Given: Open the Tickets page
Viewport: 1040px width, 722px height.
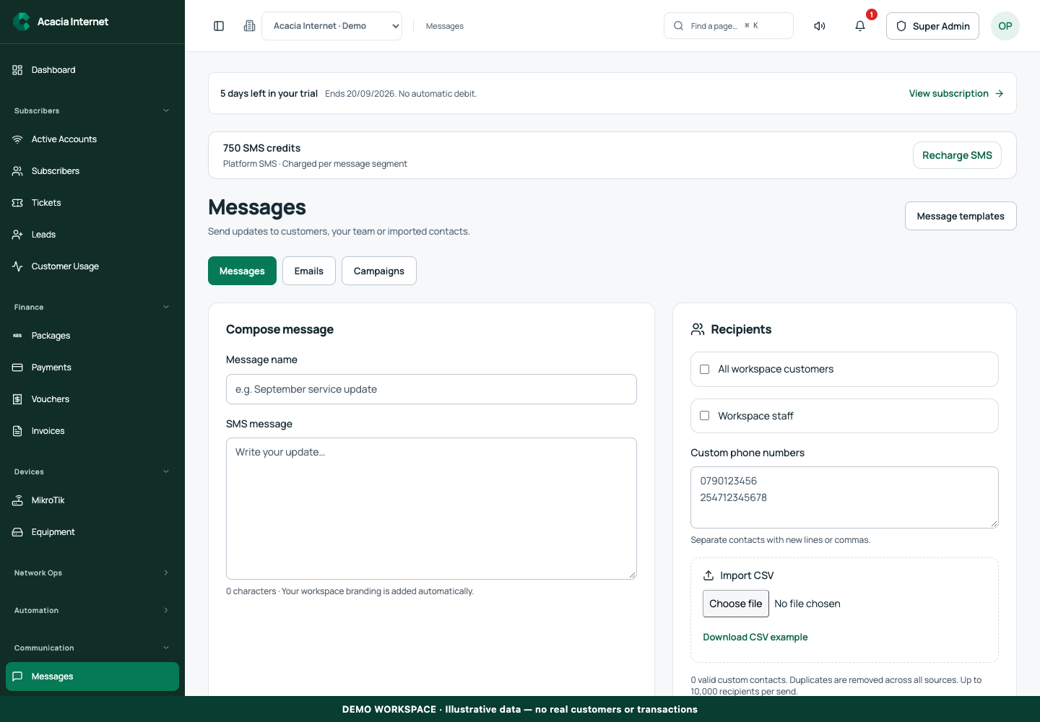Looking at the screenshot, I should 92,203.
